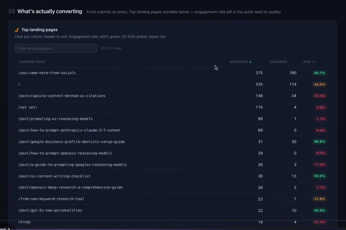Open the root / landing page row
Image resolution: width=346 pixels, height=230 pixels.
coord(173,85)
